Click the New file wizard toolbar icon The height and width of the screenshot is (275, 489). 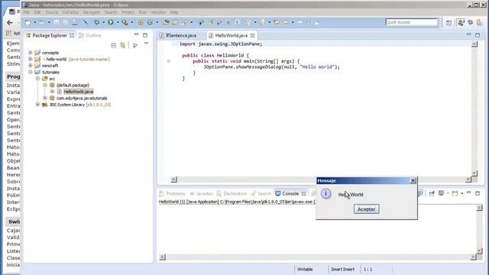click(x=28, y=22)
